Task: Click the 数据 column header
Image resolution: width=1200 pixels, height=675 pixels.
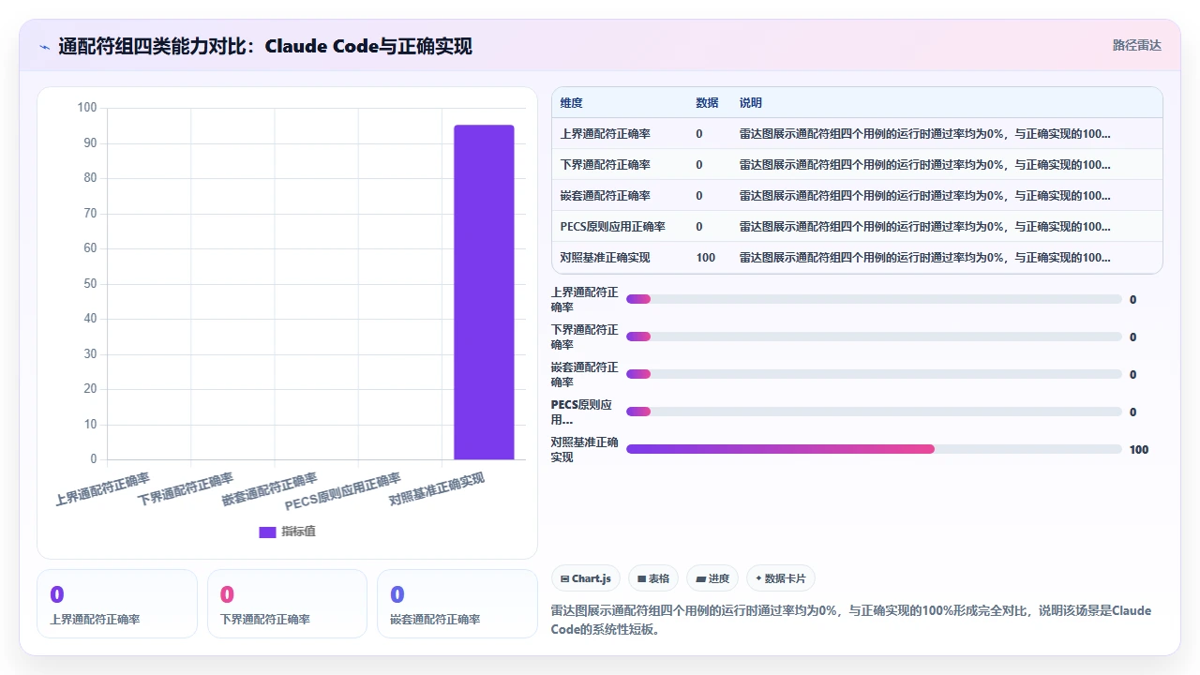Action: (x=707, y=103)
